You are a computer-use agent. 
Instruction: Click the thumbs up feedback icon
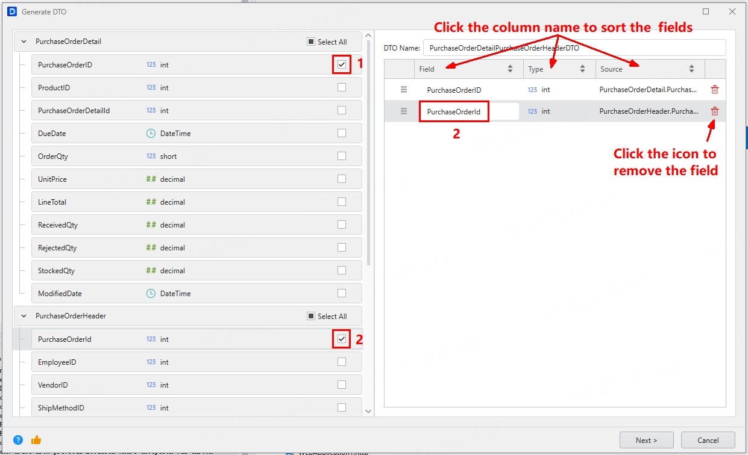click(36, 440)
